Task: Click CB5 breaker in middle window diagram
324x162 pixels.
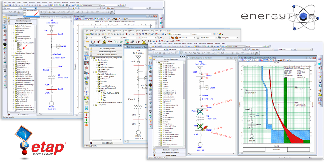Action: pos(139,124)
